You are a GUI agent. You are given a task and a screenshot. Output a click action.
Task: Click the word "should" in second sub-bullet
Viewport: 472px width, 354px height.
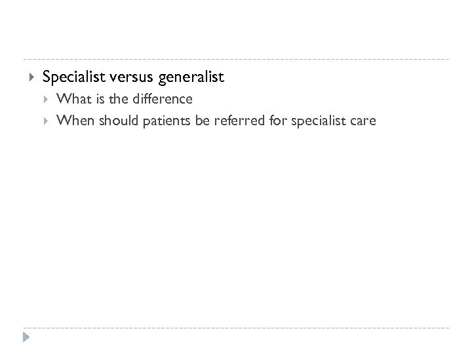click(114, 121)
